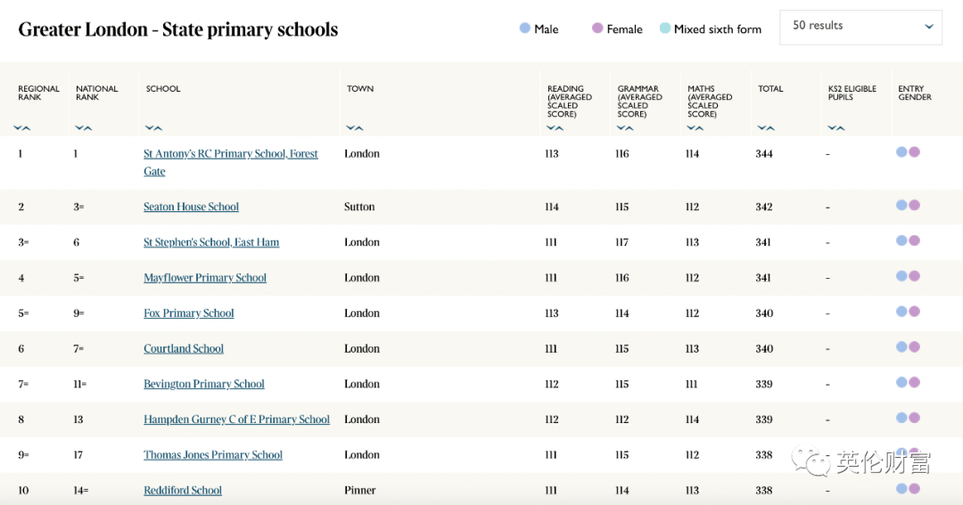963x505 pixels.
Task: Click the blue Male legend dot
Action: point(525,29)
